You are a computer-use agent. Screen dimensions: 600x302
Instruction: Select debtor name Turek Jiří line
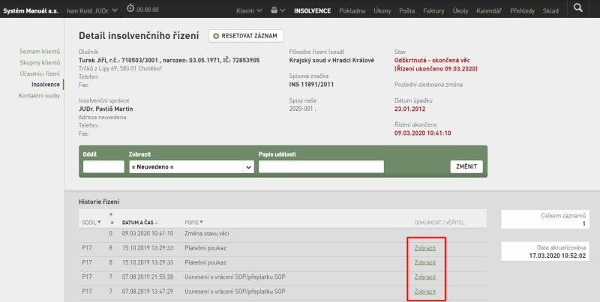(x=169, y=61)
